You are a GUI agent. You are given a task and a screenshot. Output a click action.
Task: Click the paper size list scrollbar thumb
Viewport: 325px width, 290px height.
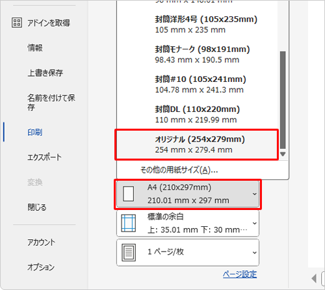283,100
